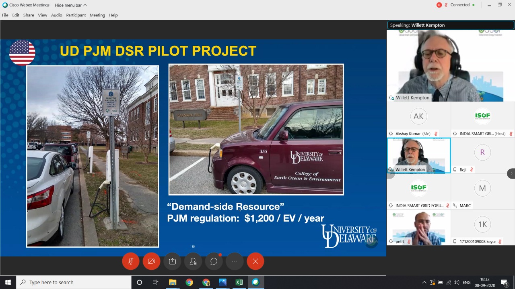Leave meeting with the red X button

point(255,261)
